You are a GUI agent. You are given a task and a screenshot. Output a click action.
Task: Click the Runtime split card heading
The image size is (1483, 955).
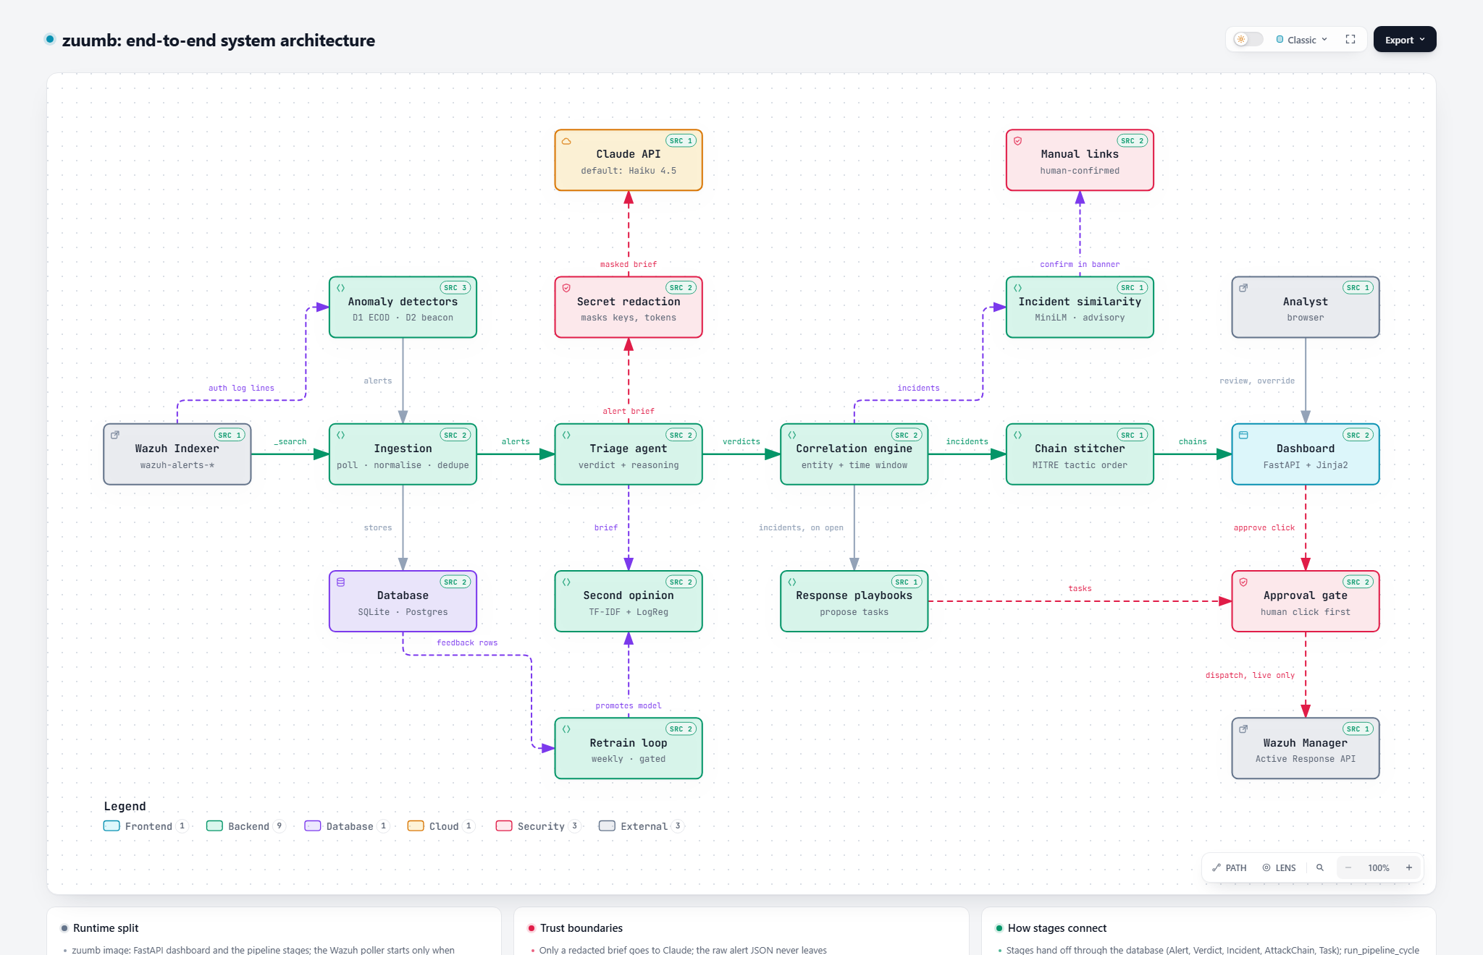pos(106,928)
